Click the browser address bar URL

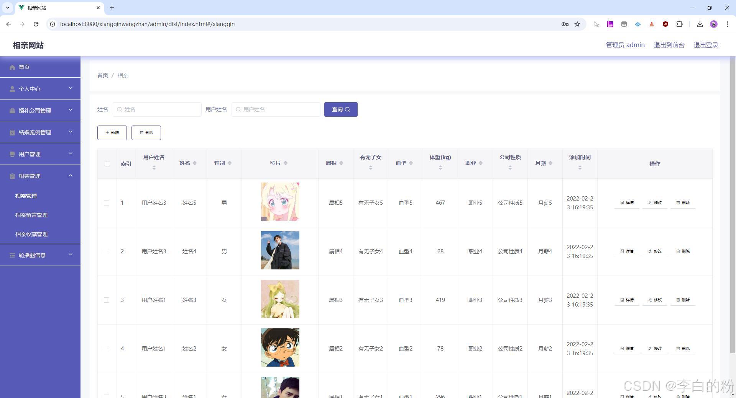[147, 24]
